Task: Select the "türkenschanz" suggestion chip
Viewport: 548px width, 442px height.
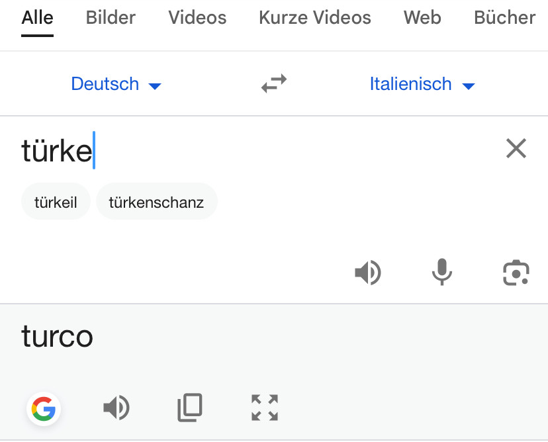Action: pos(156,202)
